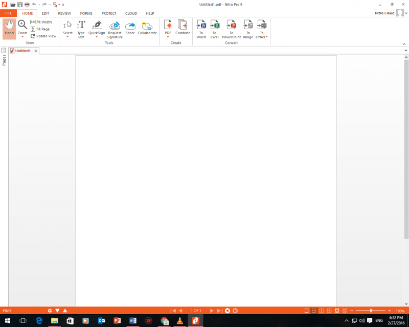Convert the document To PowerPoint
Screen dimensions: 409x327
click(x=232, y=29)
